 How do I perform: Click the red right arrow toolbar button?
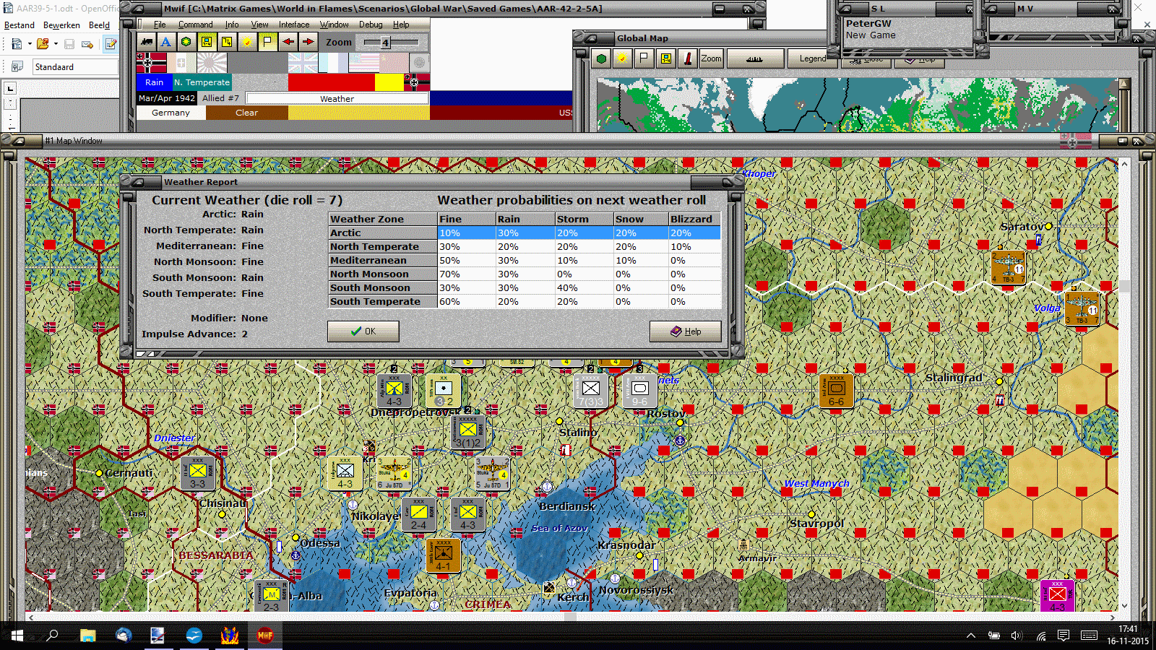click(x=308, y=42)
